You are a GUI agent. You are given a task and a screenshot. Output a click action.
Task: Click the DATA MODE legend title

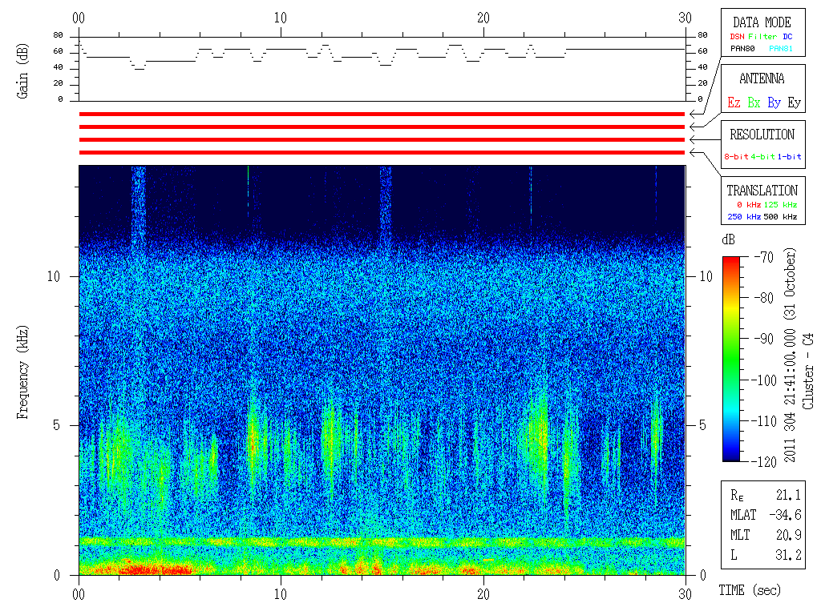tap(762, 22)
